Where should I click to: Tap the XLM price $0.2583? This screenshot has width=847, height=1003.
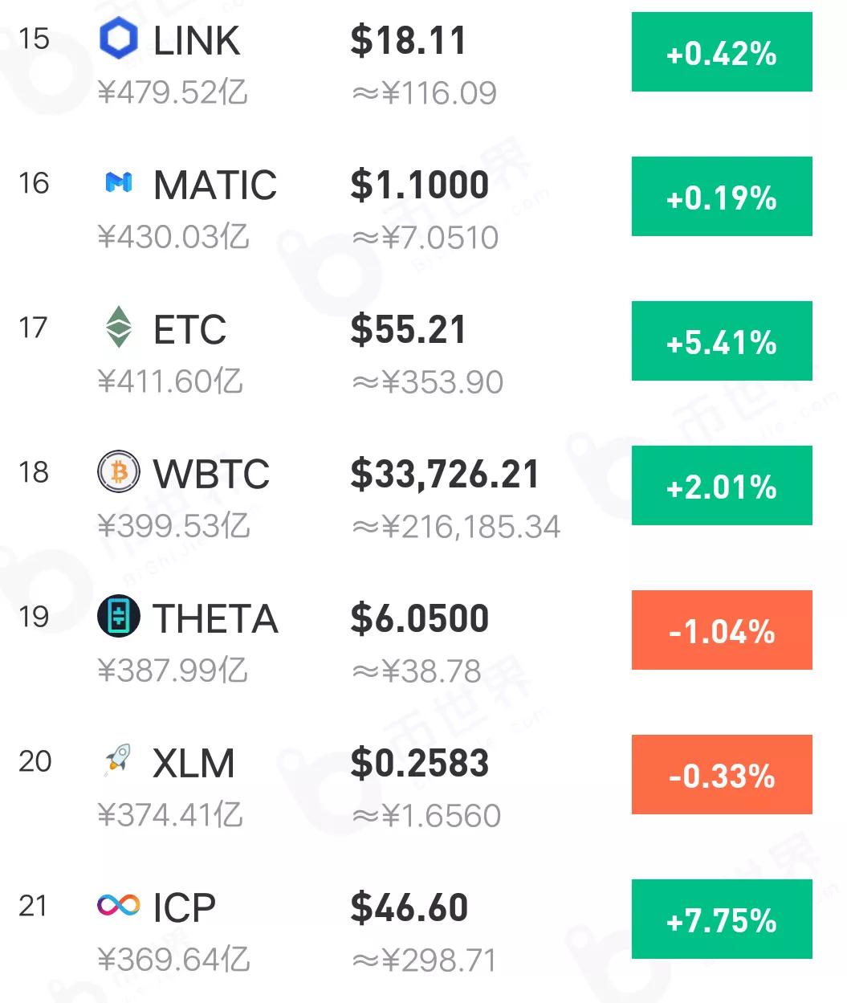[420, 763]
